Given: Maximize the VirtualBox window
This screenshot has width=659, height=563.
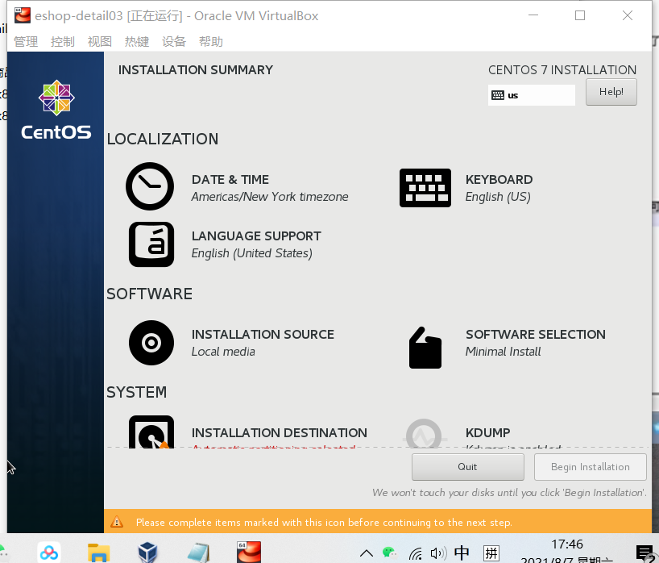Looking at the screenshot, I should pos(580,15).
